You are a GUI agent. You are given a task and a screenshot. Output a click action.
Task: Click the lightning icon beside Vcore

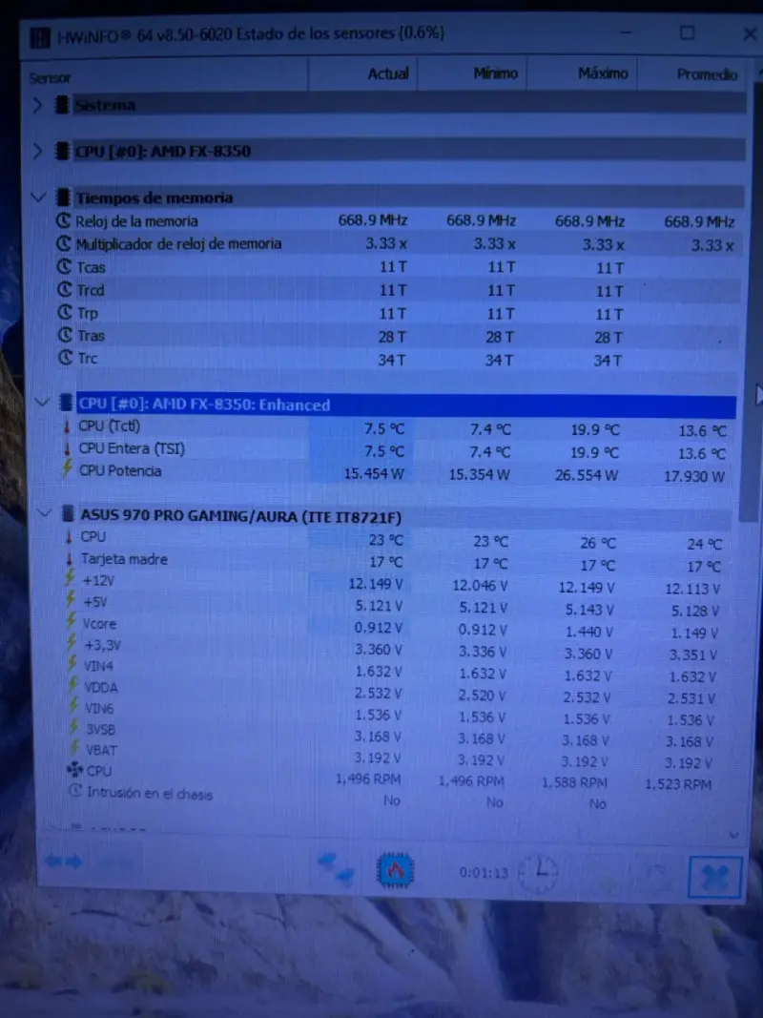[72, 621]
